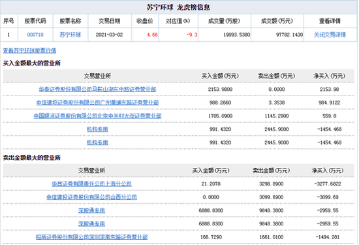Viewport: 359px width, 245px height.
Task: Select the volume value 19893.5380
Action: (x=237, y=35)
